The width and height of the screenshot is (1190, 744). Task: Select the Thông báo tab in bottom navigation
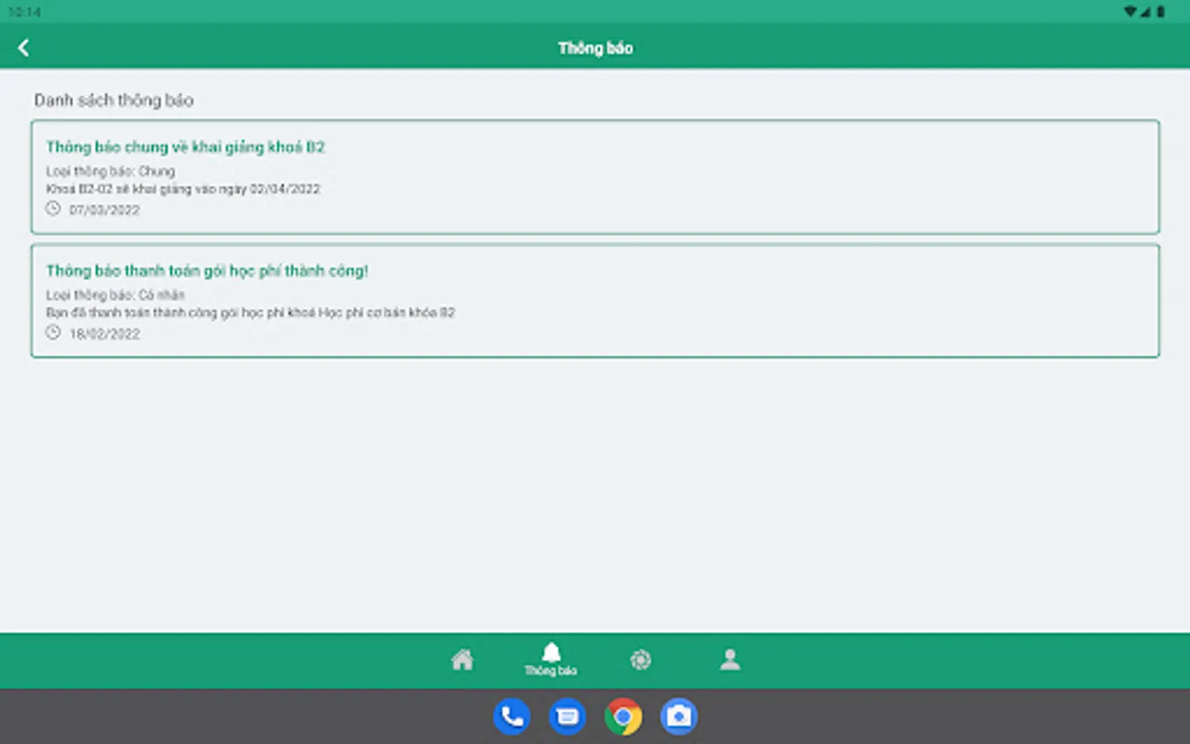tap(552, 660)
